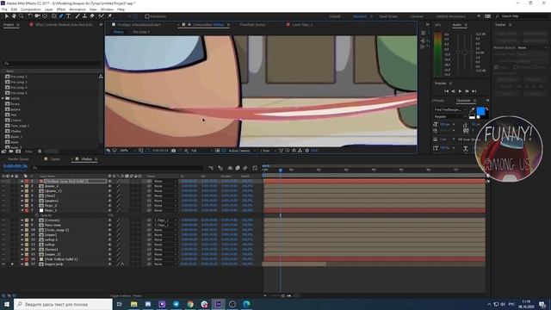Switch to the Effect Controls tab
551x310 pixels.
click(64, 25)
